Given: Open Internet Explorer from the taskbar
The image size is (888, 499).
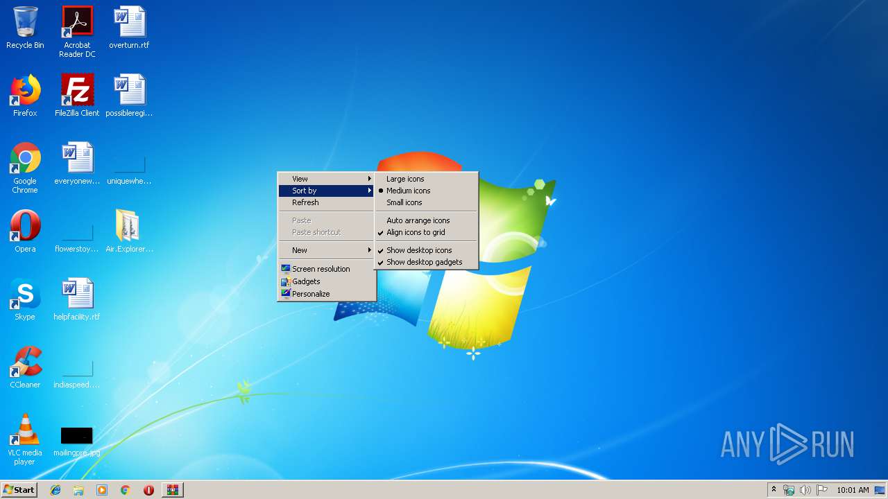Looking at the screenshot, I should [x=55, y=490].
